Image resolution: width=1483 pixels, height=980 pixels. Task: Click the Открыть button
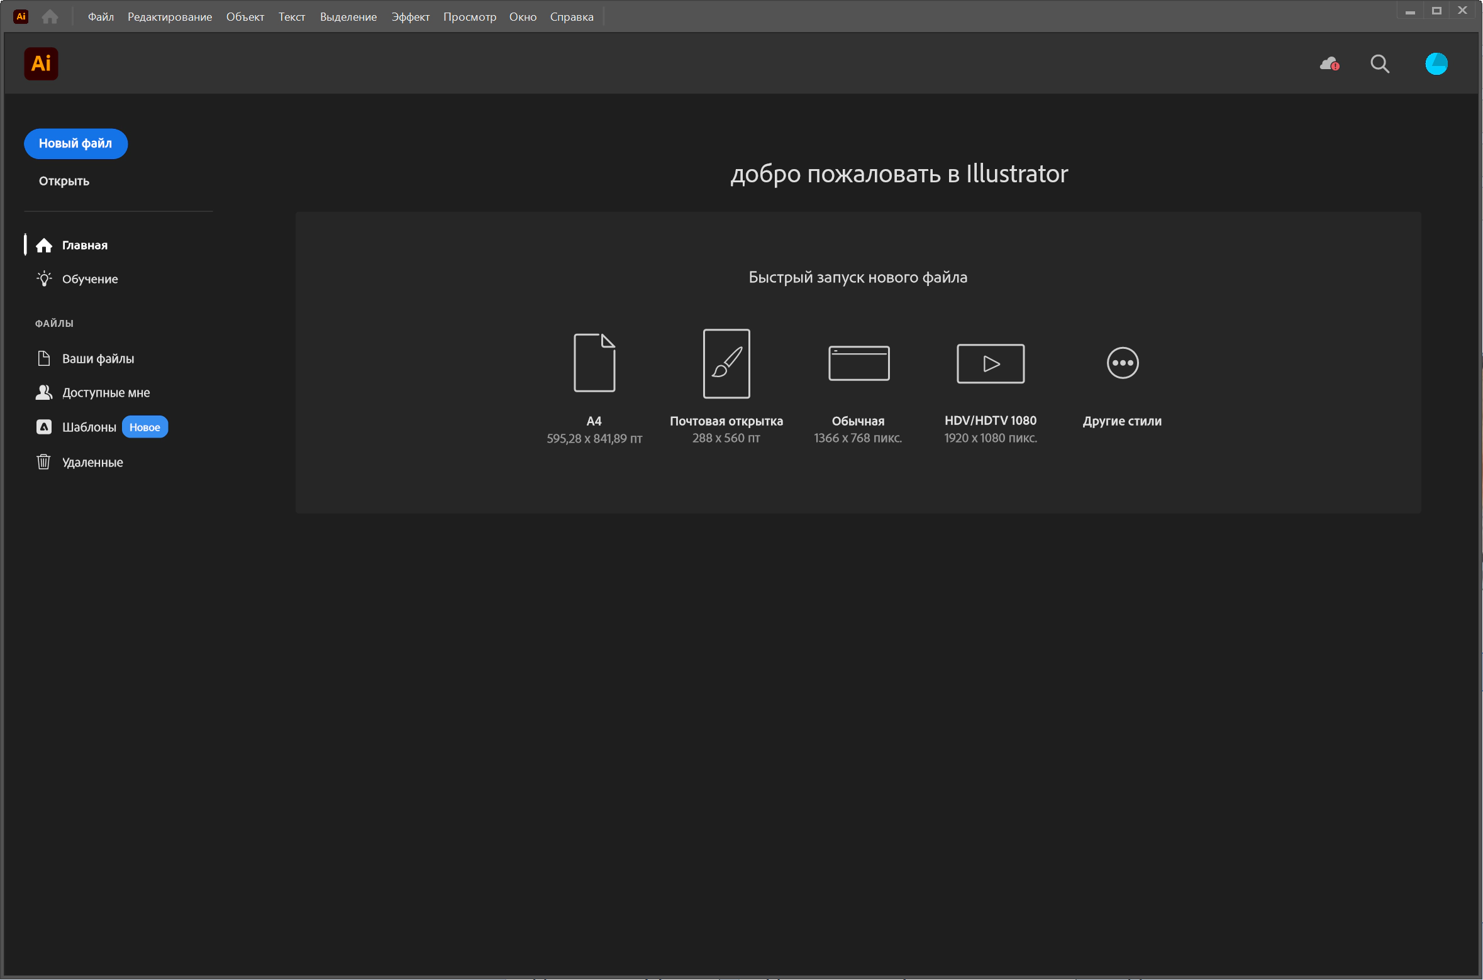click(x=64, y=181)
